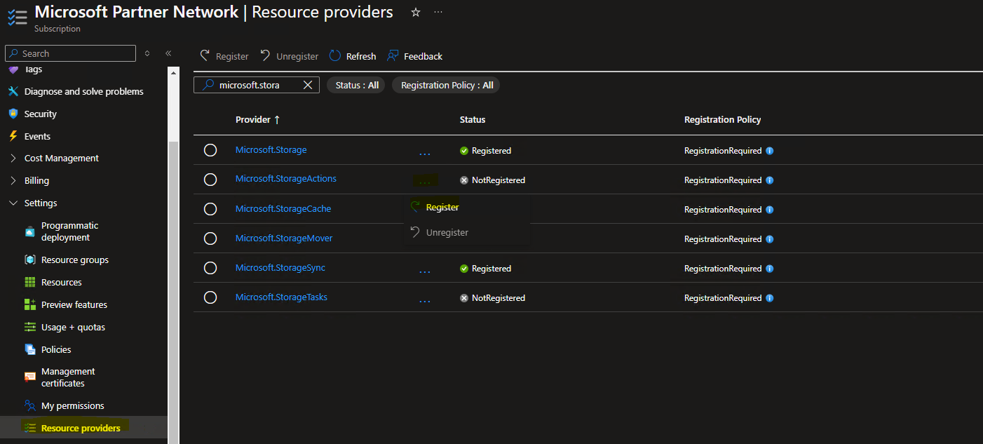Click the Registration Policy column header
Image resolution: width=983 pixels, height=444 pixels.
[x=723, y=120]
